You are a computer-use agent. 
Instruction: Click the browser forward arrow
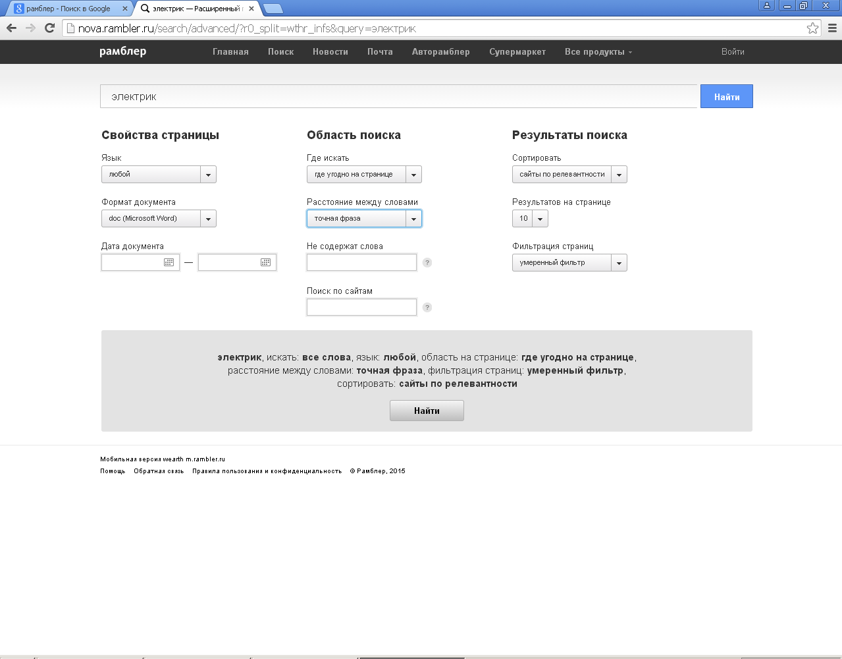pyautogui.click(x=30, y=28)
